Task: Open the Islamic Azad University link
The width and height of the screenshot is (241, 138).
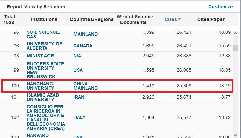Action: (x=43, y=97)
